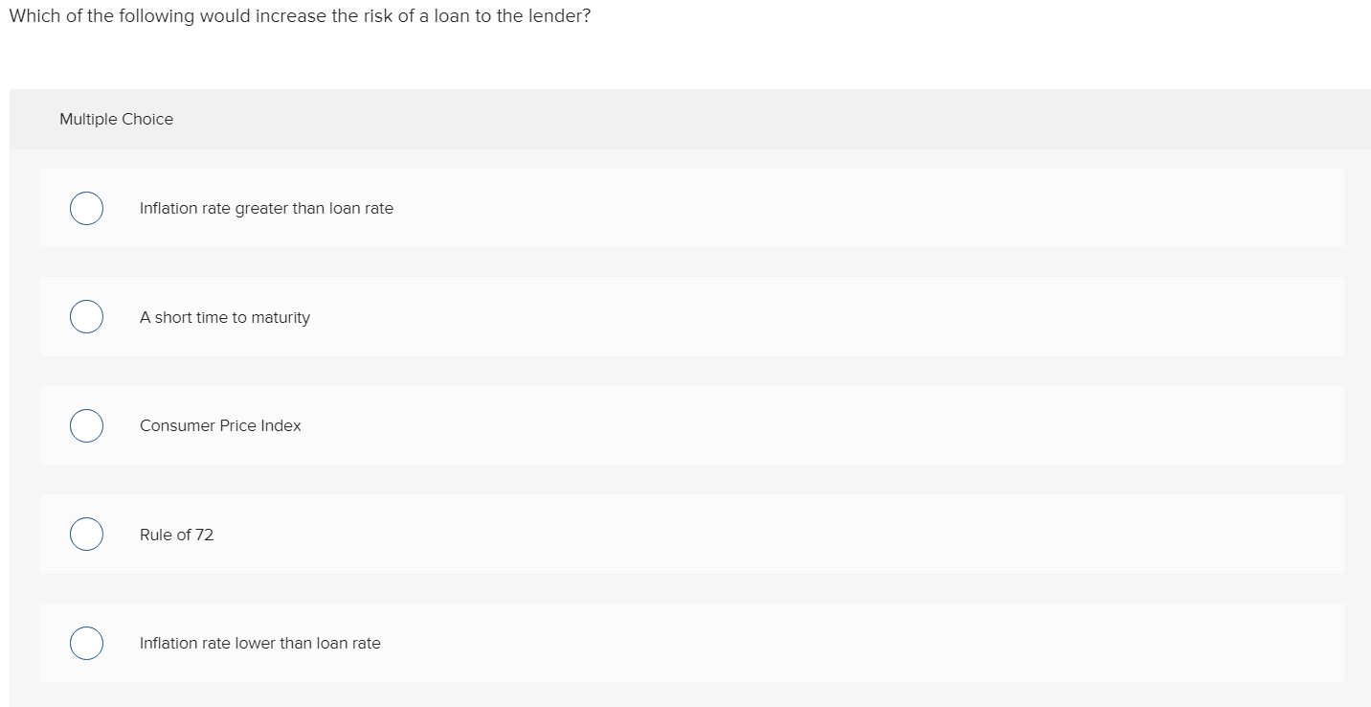Select the radio button for 'Inflation rate greater than loan rate'
The height and width of the screenshot is (707, 1371).
(x=86, y=208)
